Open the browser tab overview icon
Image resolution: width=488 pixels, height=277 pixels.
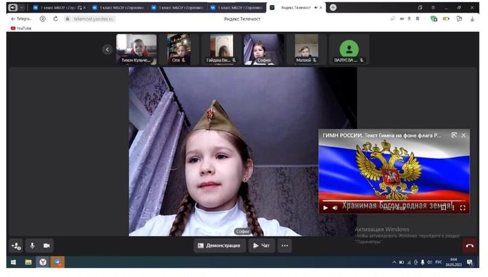pyautogui.click(x=420, y=7)
